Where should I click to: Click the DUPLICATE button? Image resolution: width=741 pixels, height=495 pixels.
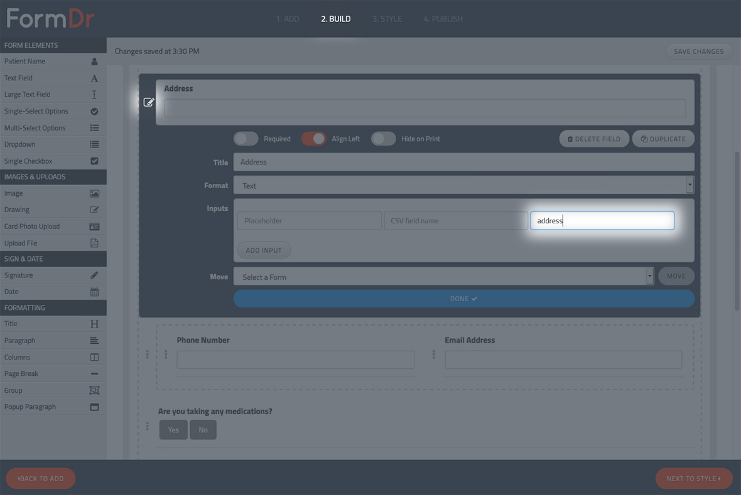click(x=663, y=139)
